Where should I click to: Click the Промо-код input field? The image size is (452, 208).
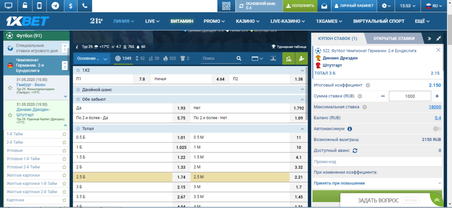(377, 162)
